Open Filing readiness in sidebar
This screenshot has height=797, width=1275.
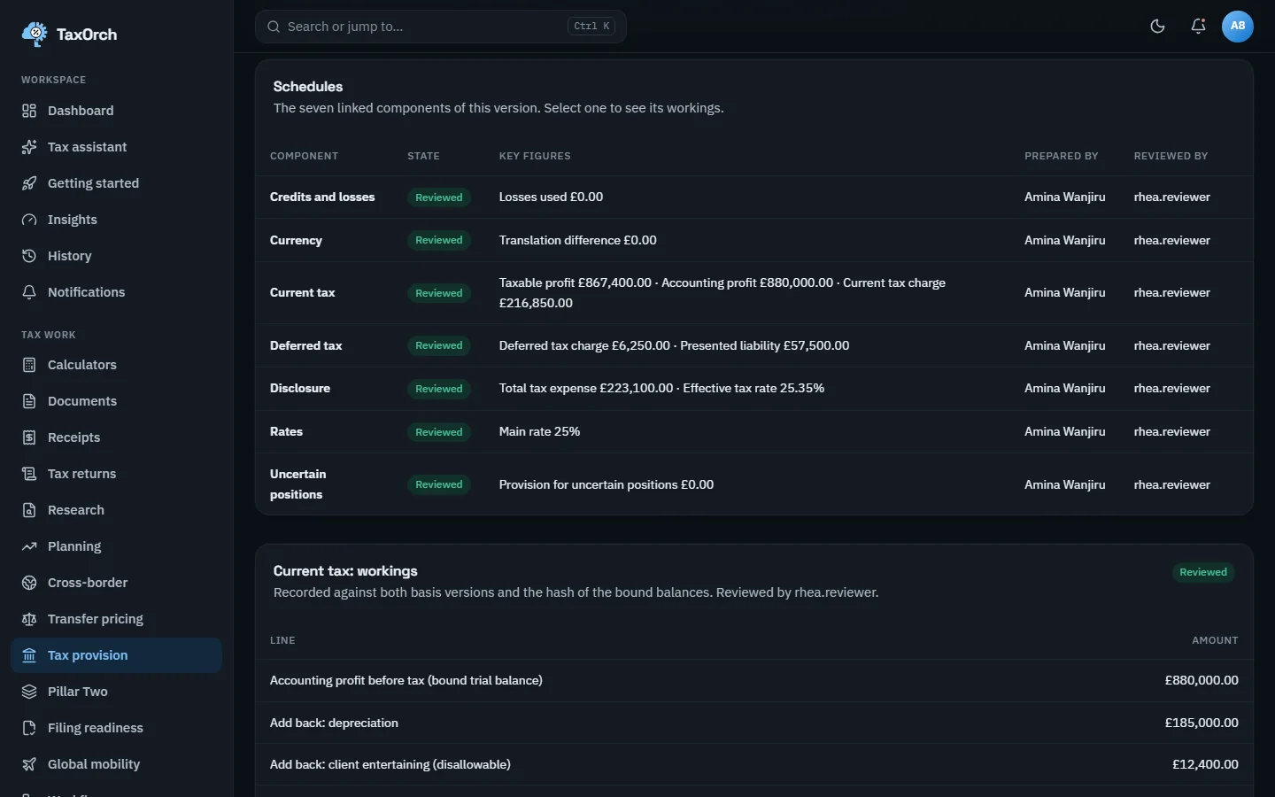[116, 728]
